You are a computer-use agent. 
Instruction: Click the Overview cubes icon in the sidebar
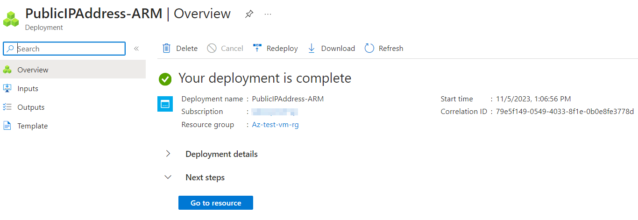click(7, 70)
